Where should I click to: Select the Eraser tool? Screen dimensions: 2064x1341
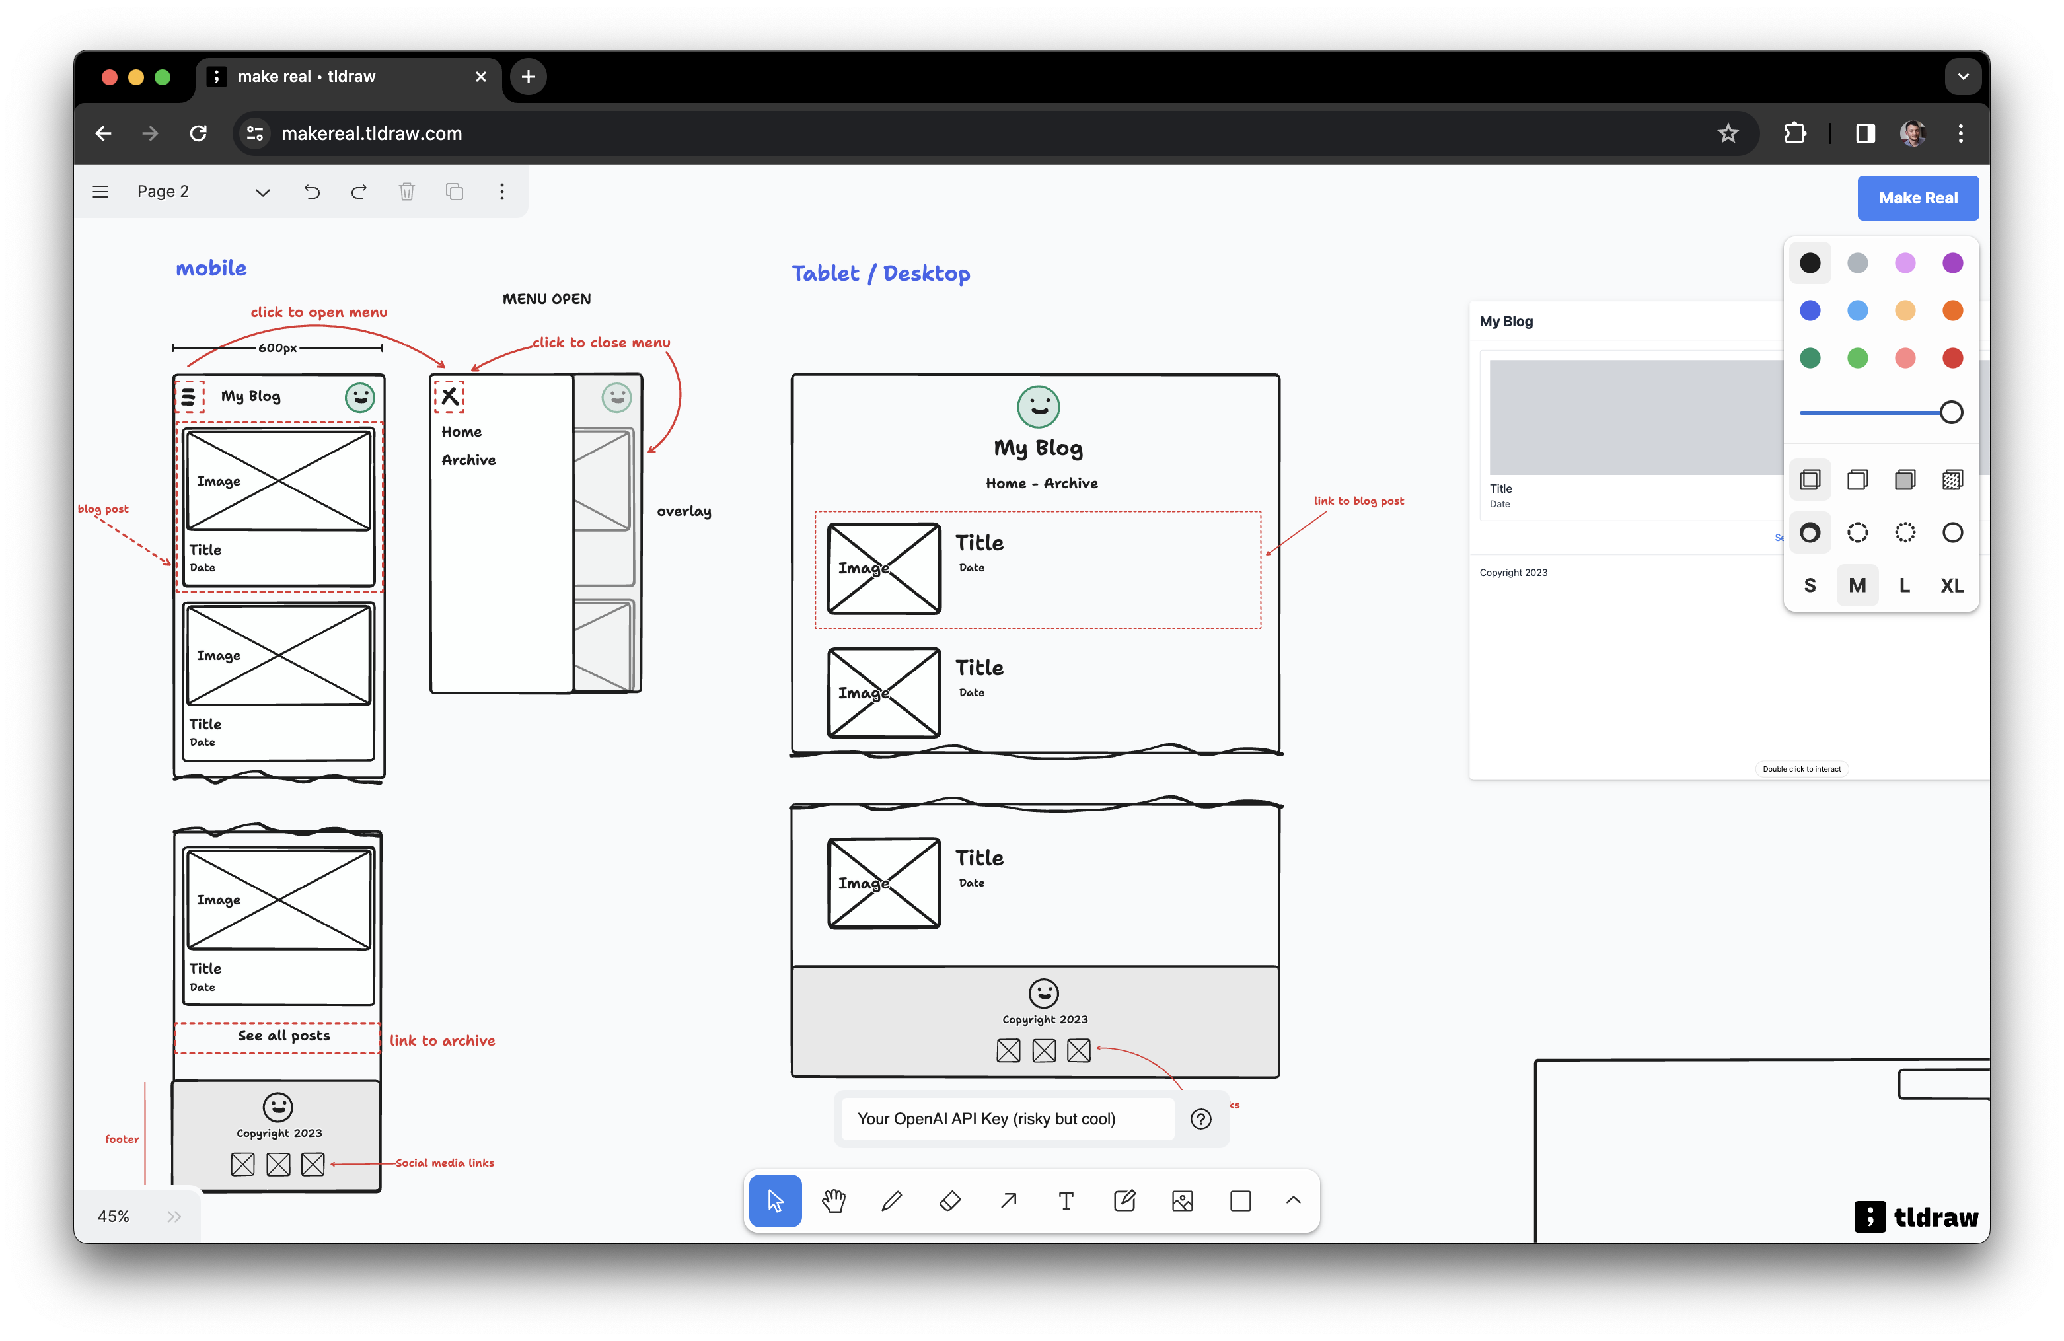[949, 1200]
